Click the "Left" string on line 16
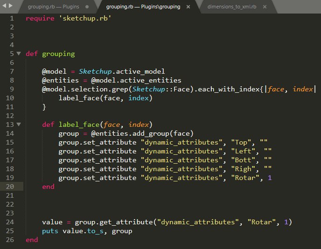 [x=243, y=151]
